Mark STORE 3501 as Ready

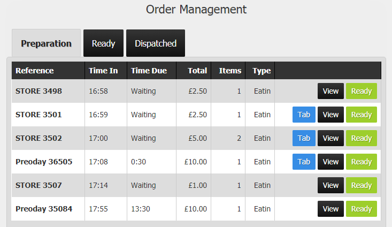tap(362, 115)
